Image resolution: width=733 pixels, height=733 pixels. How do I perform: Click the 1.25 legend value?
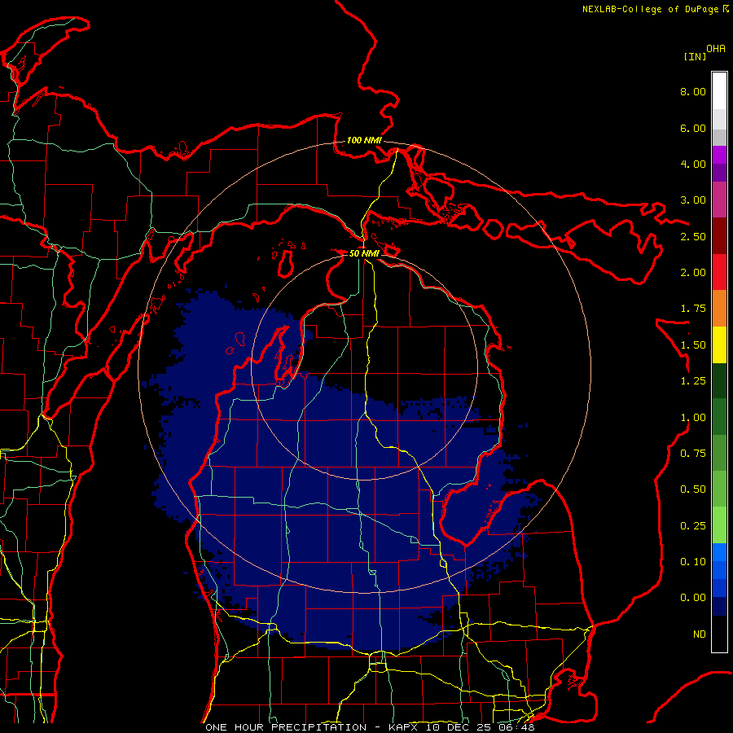(x=693, y=381)
